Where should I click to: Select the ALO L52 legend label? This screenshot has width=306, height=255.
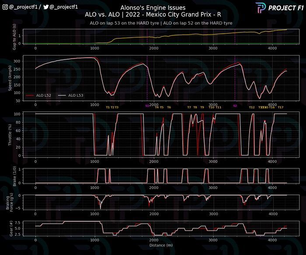44,95
